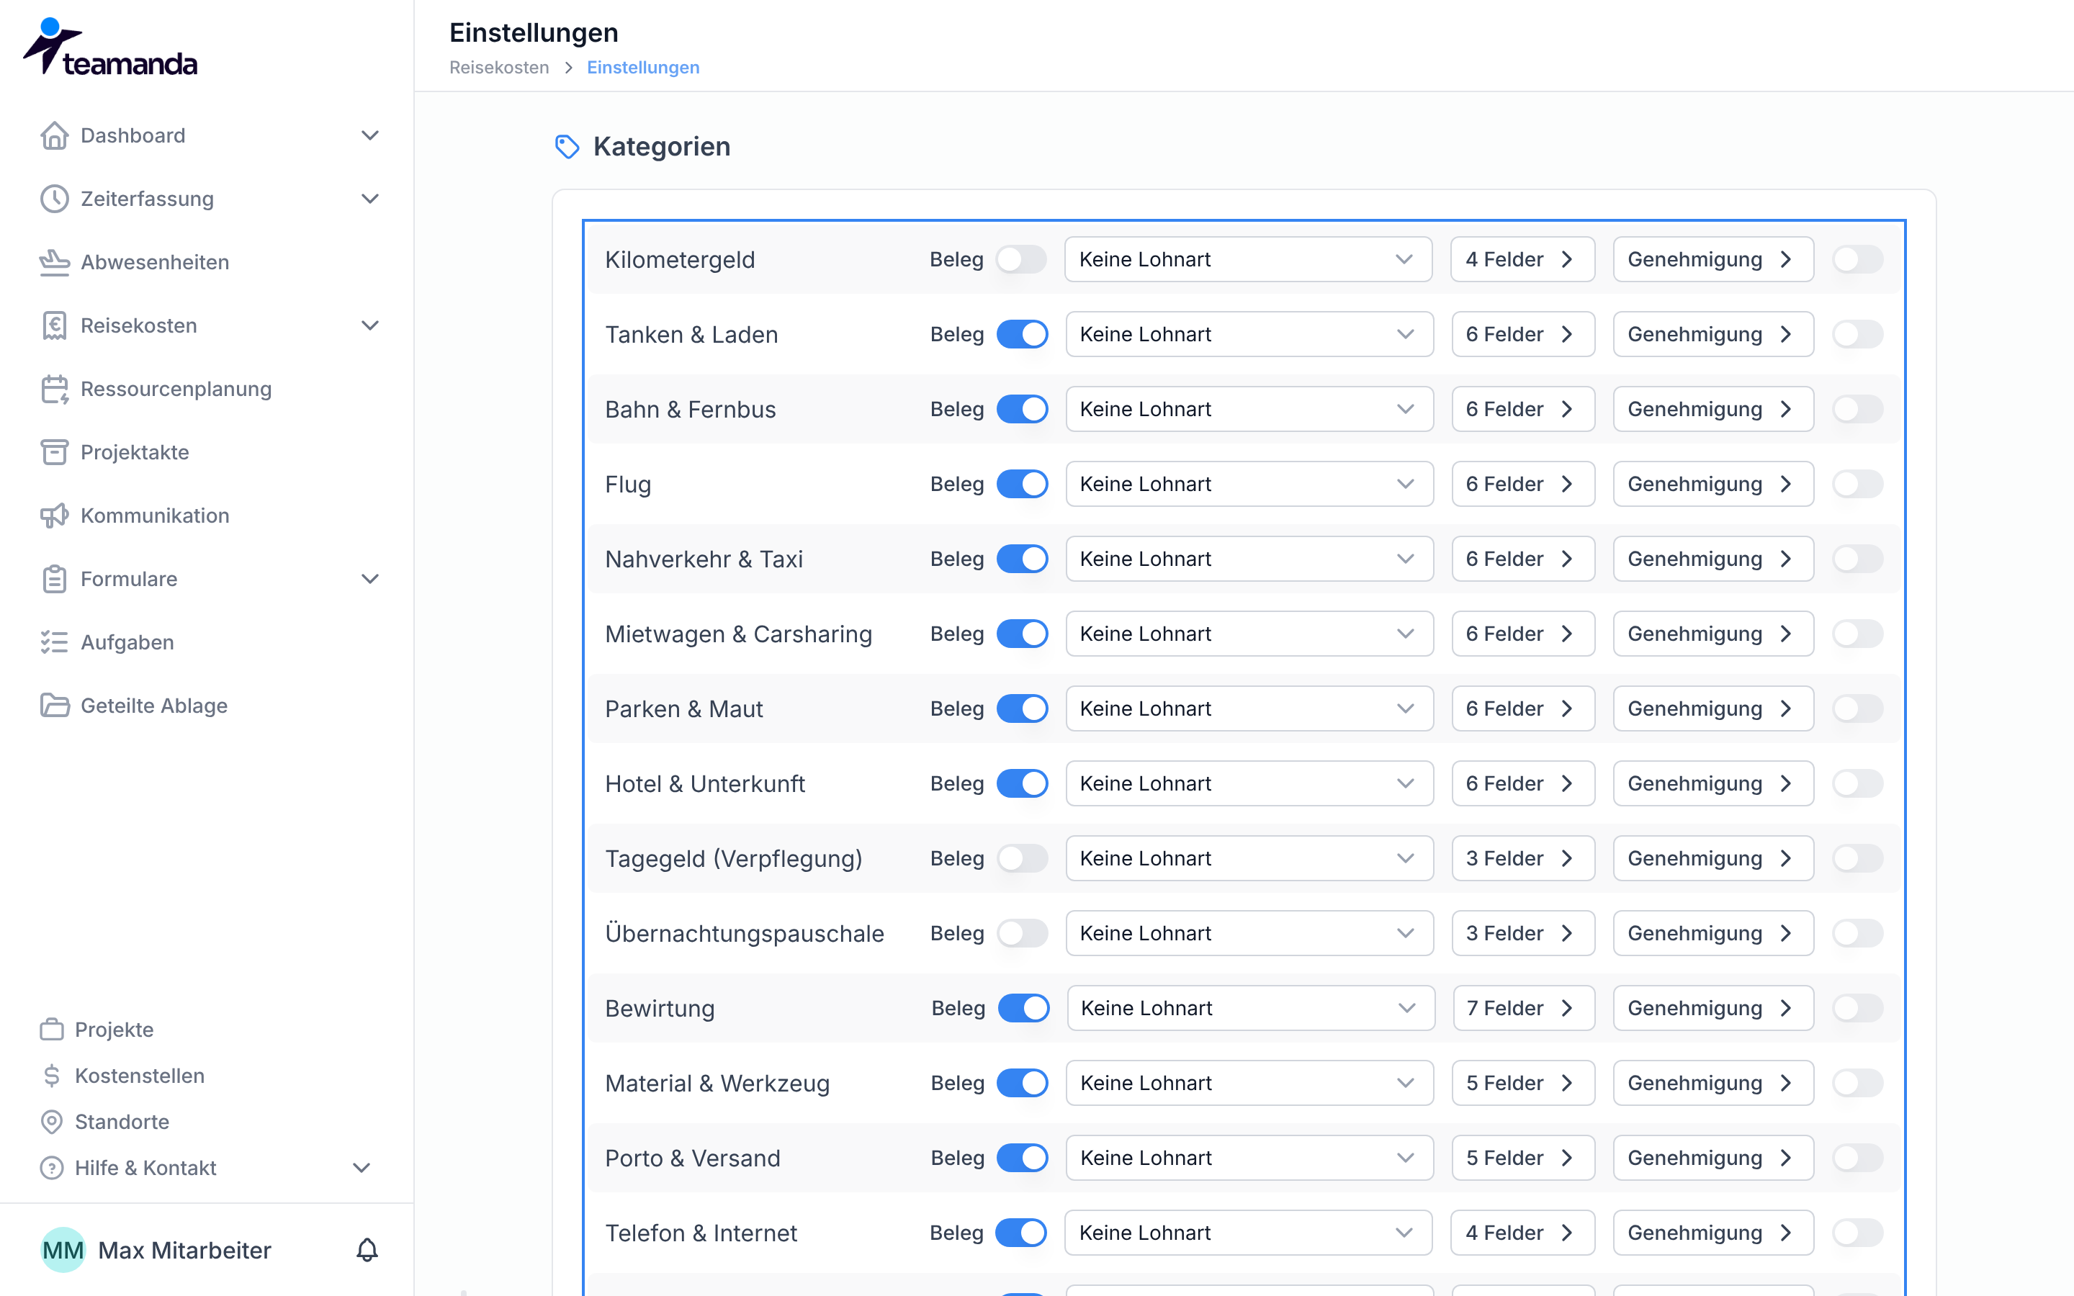Click the Projekte briefcase icon
The width and height of the screenshot is (2074, 1296).
click(x=51, y=1030)
